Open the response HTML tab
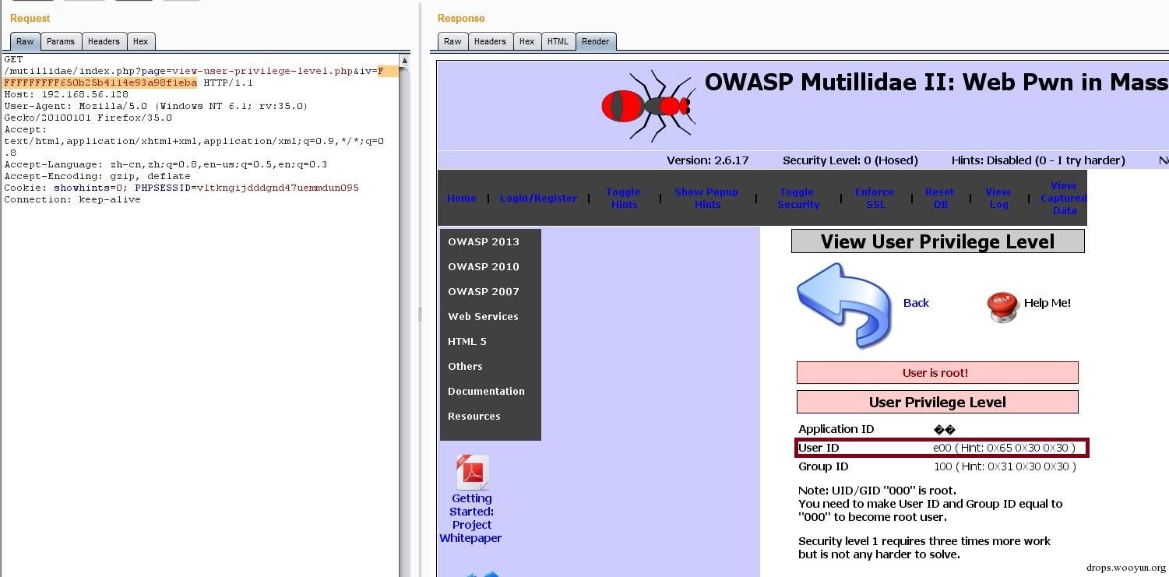 tap(558, 41)
